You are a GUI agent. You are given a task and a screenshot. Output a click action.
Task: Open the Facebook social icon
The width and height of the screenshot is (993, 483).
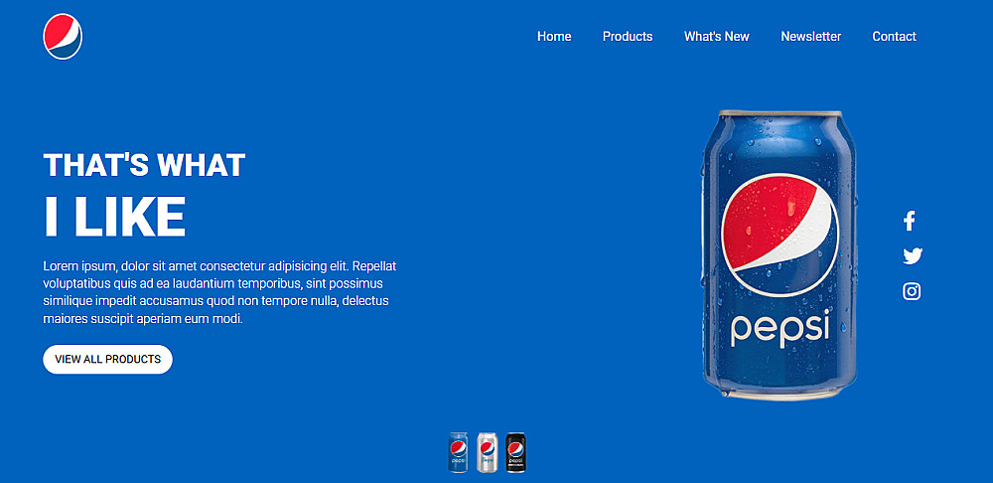point(909,221)
